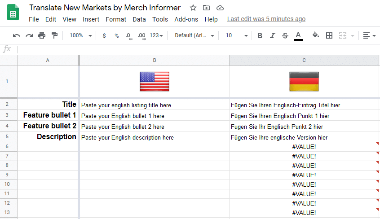Format the selection as currency with $
380x219 pixels.
click(x=104, y=35)
